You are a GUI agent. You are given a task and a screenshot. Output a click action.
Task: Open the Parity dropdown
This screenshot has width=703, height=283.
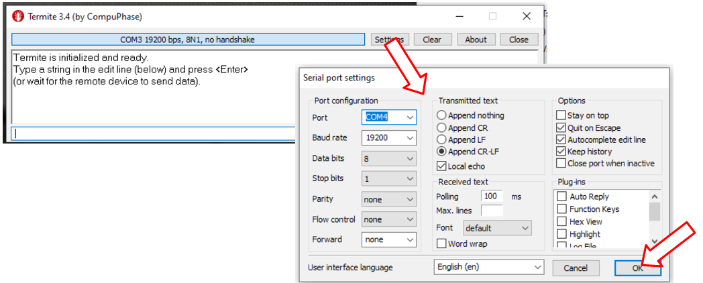388,199
